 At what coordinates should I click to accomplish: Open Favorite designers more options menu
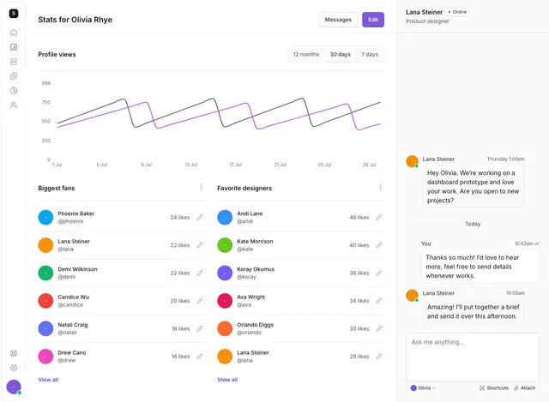pos(380,188)
